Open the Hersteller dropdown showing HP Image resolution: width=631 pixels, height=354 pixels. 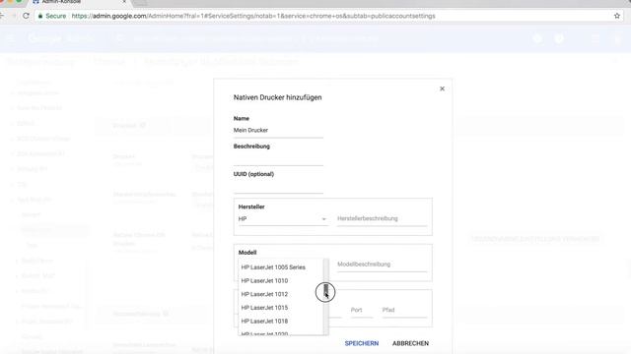(x=283, y=218)
